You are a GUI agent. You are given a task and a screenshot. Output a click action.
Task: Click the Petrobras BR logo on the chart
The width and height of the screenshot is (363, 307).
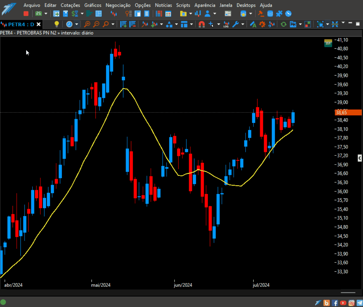tap(328, 43)
